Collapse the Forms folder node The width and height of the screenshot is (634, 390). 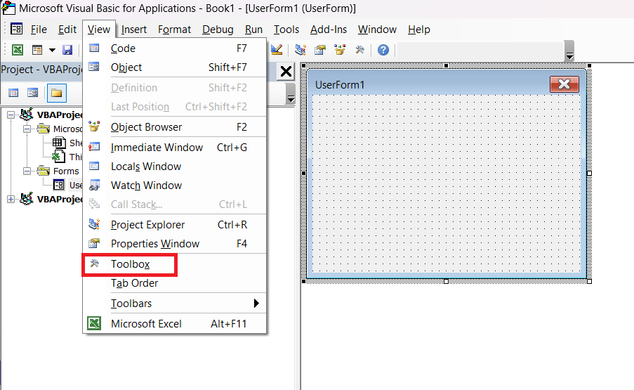click(27, 171)
